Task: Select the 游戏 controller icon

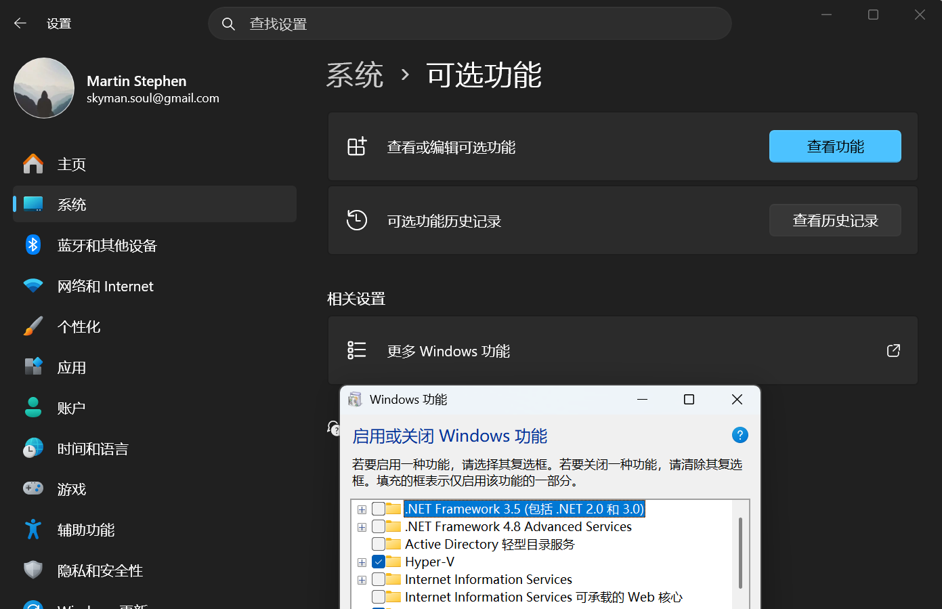Action: (x=33, y=488)
